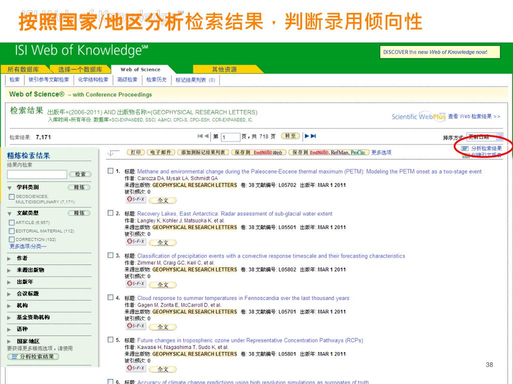Open the 选择一个数据库 tab
Viewport: 513px width, 384px height.
click(80, 69)
